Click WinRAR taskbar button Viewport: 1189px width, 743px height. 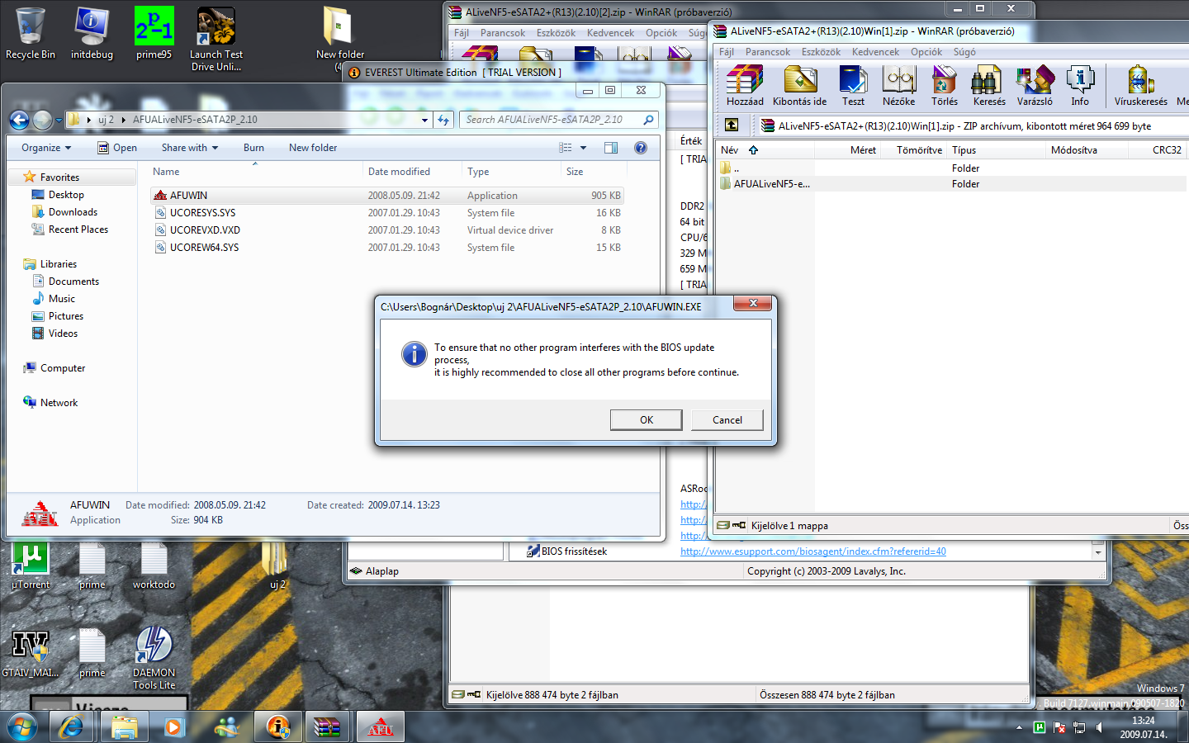coord(328,727)
